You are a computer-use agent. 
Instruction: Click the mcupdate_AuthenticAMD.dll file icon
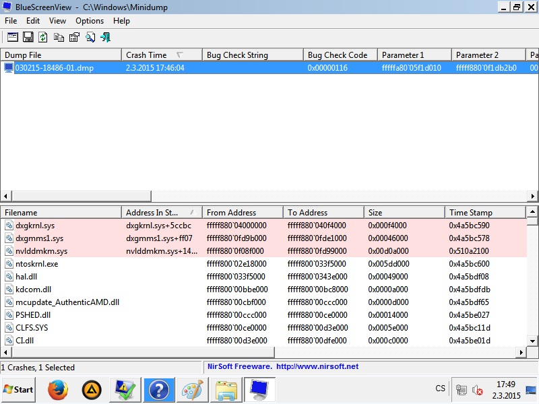(x=9, y=302)
